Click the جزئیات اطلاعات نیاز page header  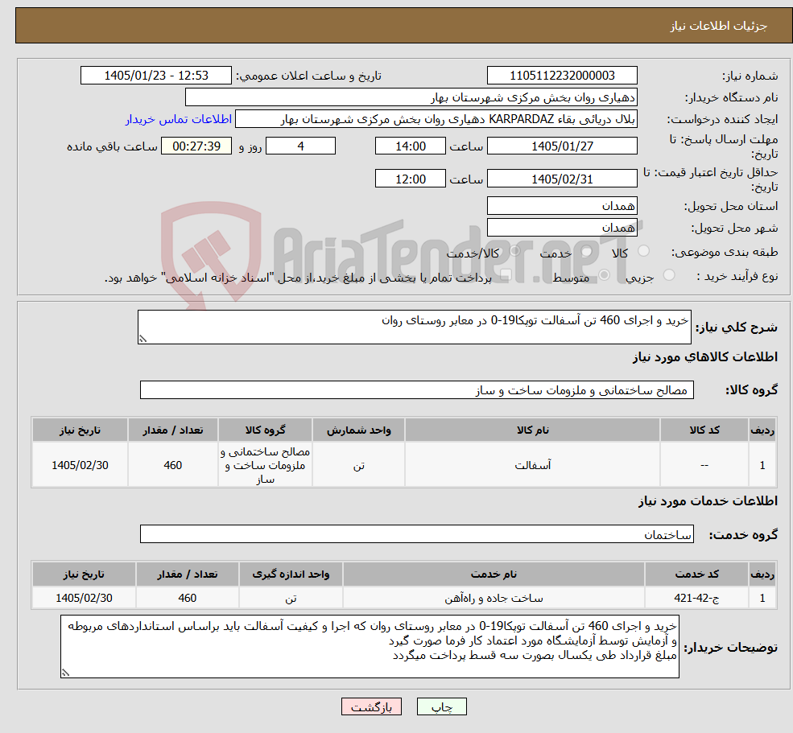pyautogui.click(x=719, y=26)
